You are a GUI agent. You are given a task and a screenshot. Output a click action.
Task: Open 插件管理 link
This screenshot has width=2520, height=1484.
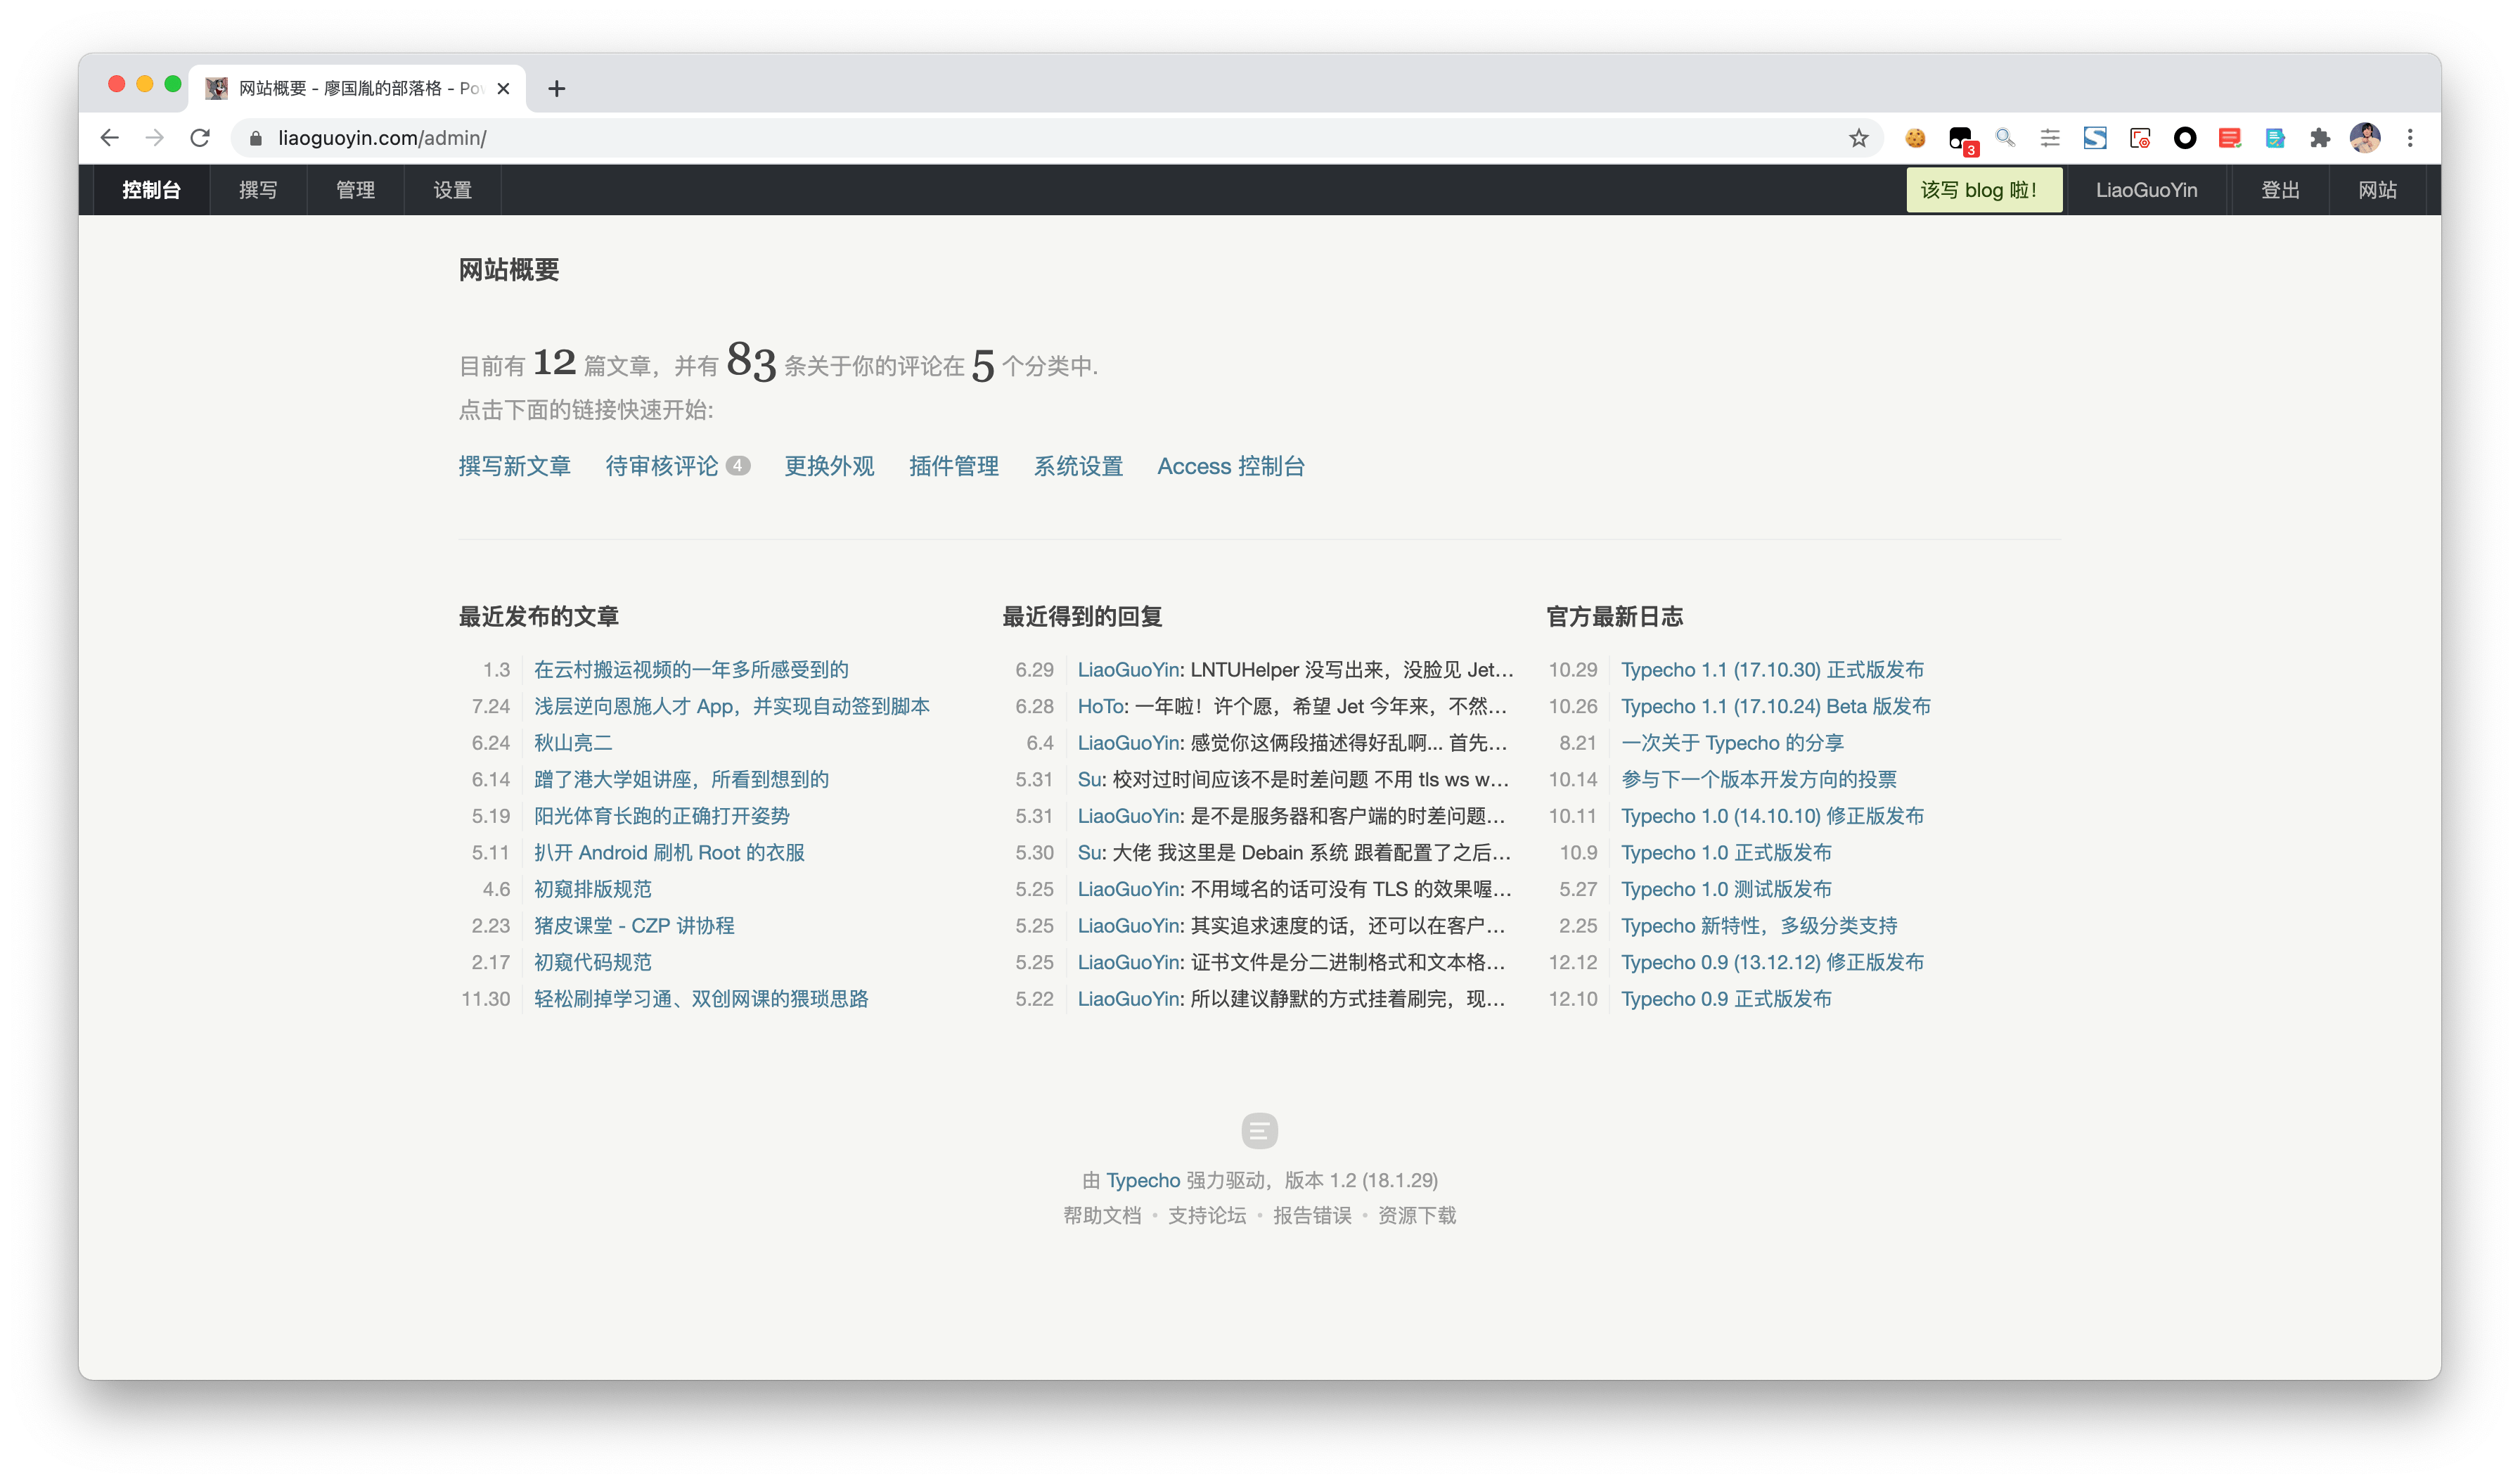[953, 466]
